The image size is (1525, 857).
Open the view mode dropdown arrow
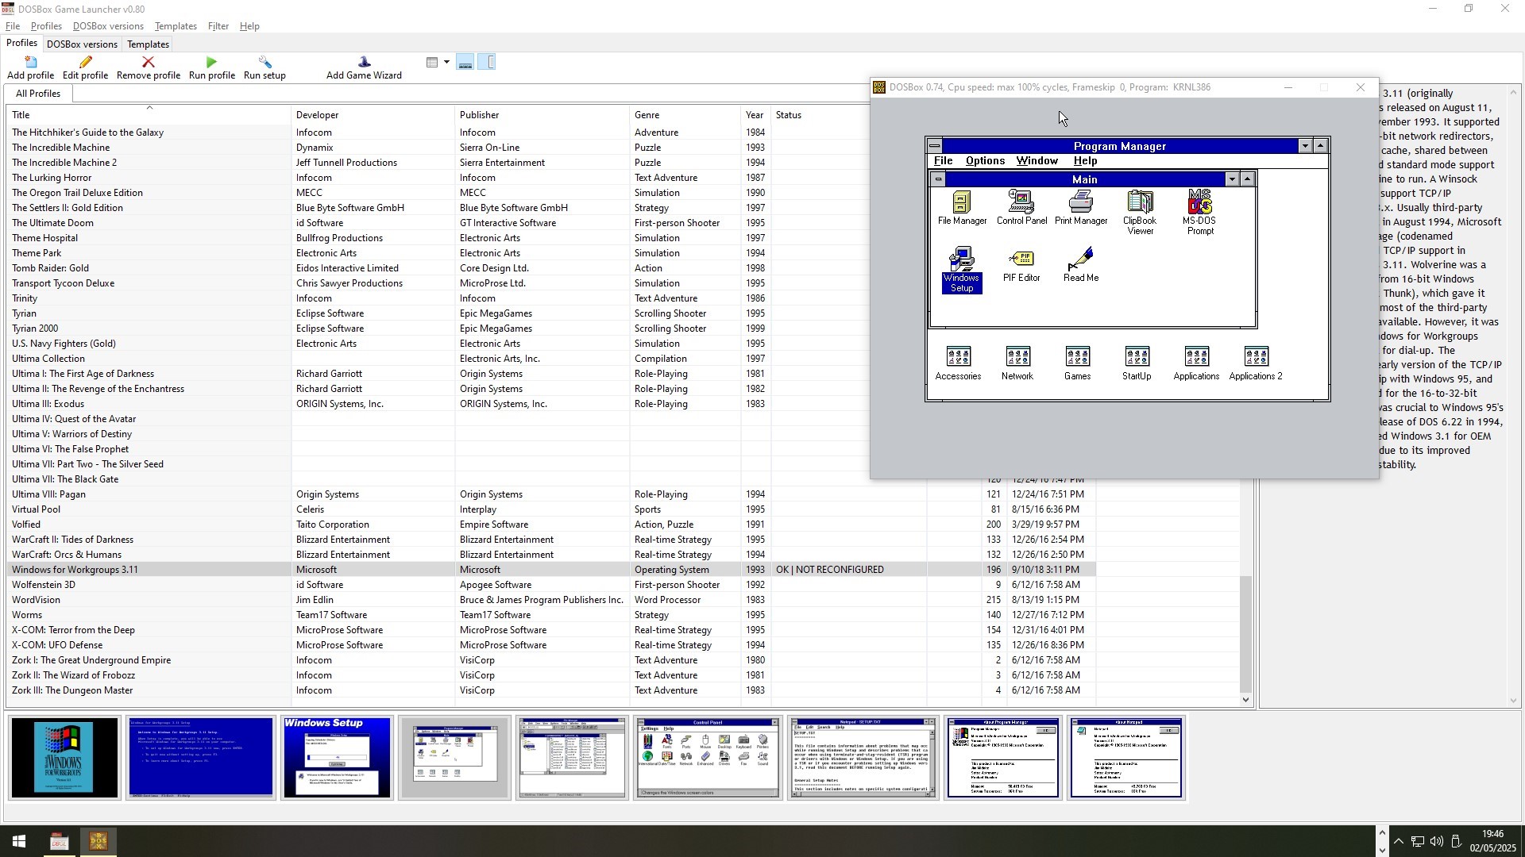(446, 63)
